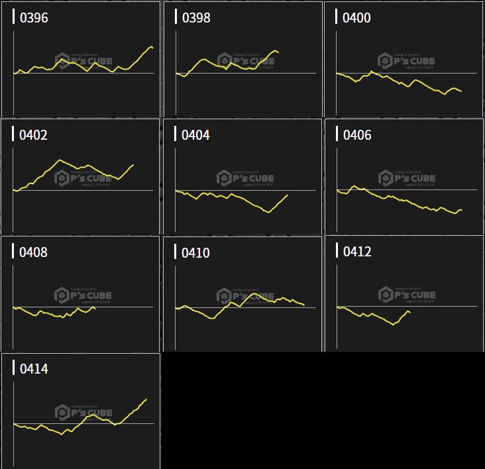Click the P's CUBE watermark in panel 0408
This screenshot has height=469, width=485.
pyautogui.click(x=83, y=295)
